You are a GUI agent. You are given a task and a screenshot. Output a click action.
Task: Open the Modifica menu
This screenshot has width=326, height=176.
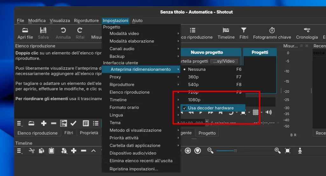tap(37, 21)
